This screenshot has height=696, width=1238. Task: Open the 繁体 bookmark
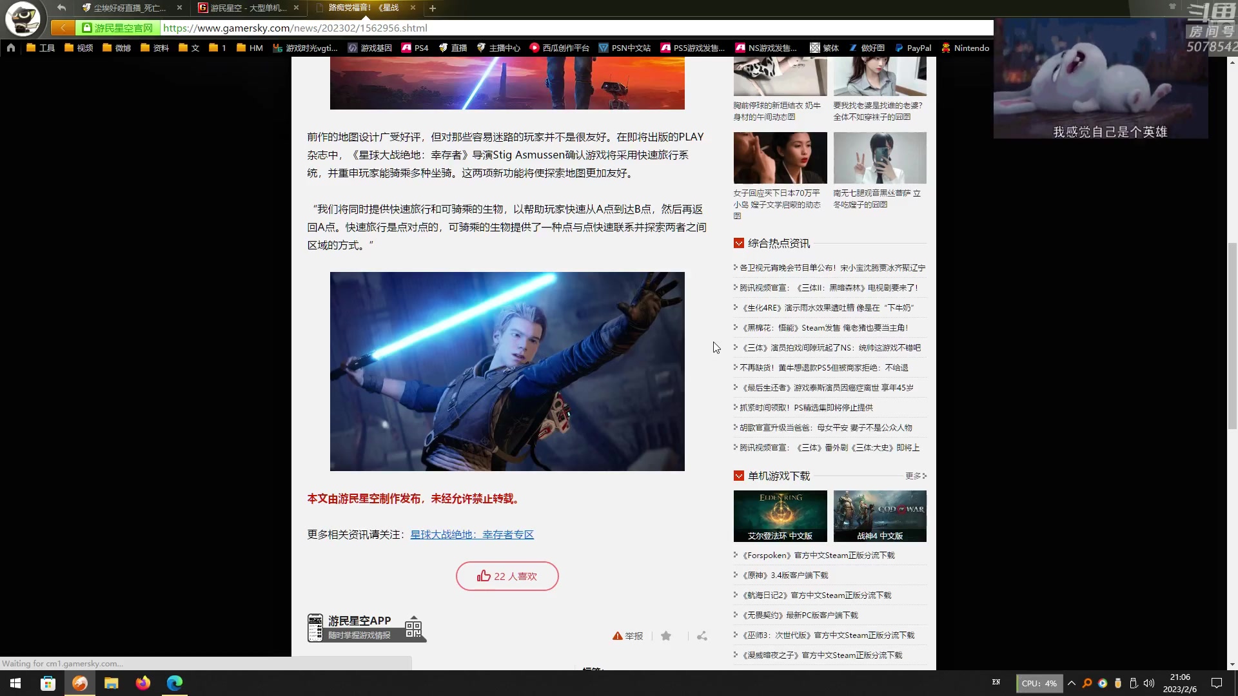point(825,48)
